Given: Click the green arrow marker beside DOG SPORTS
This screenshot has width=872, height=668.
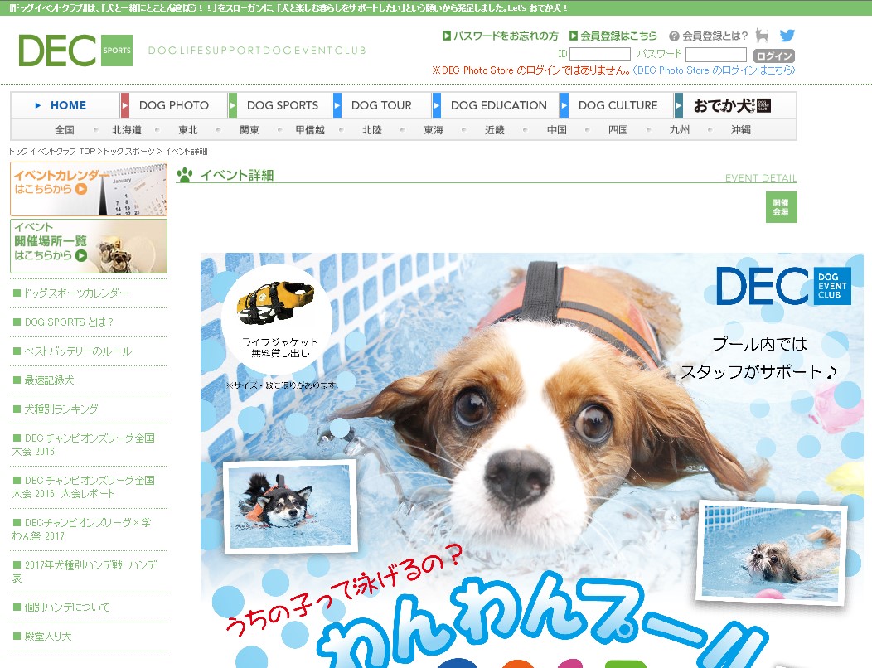Looking at the screenshot, I should [233, 105].
